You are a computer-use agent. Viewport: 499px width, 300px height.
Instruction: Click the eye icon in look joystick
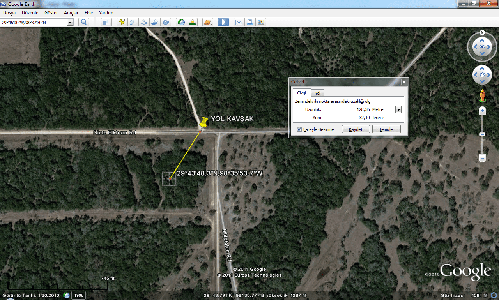[x=482, y=47]
